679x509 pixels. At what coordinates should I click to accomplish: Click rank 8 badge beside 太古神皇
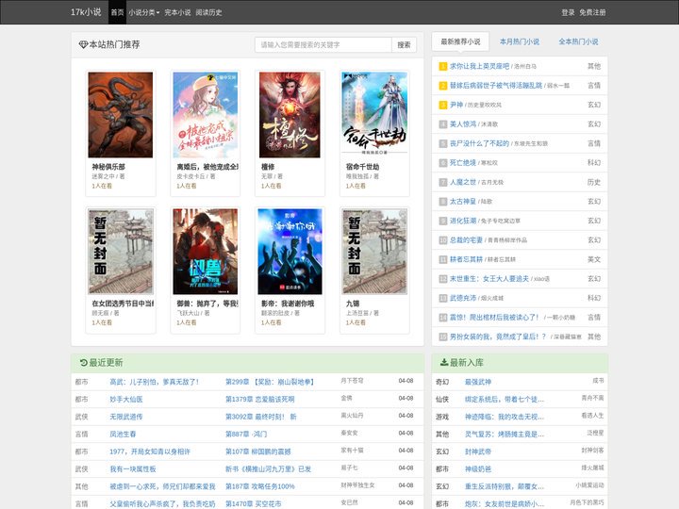tap(443, 202)
